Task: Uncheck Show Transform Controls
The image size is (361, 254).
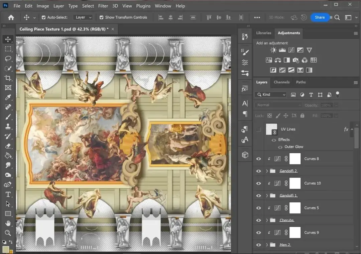Action: pyautogui.click(x=101, y=17)
